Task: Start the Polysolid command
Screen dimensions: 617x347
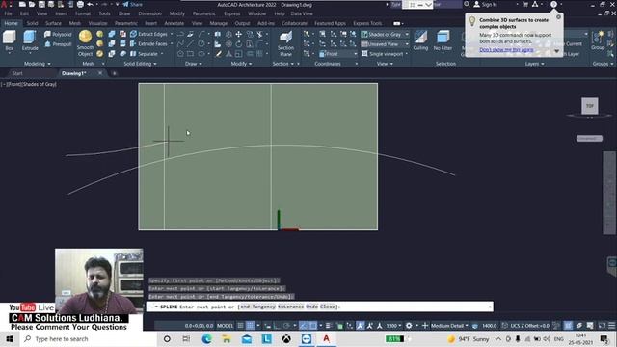Action: click(58, 35)
